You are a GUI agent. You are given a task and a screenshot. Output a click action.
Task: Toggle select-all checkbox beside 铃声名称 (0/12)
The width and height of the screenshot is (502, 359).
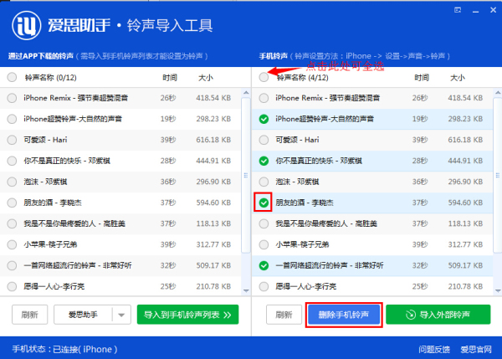12,77
